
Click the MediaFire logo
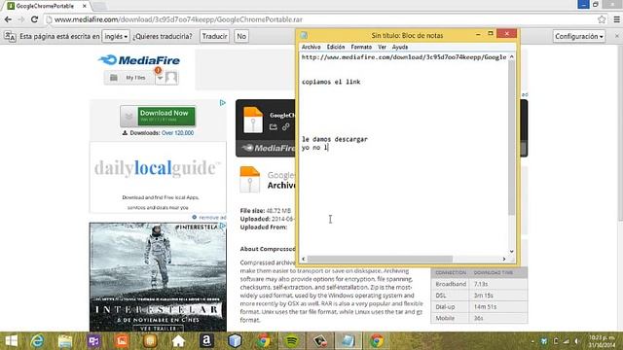pos(139,60)
